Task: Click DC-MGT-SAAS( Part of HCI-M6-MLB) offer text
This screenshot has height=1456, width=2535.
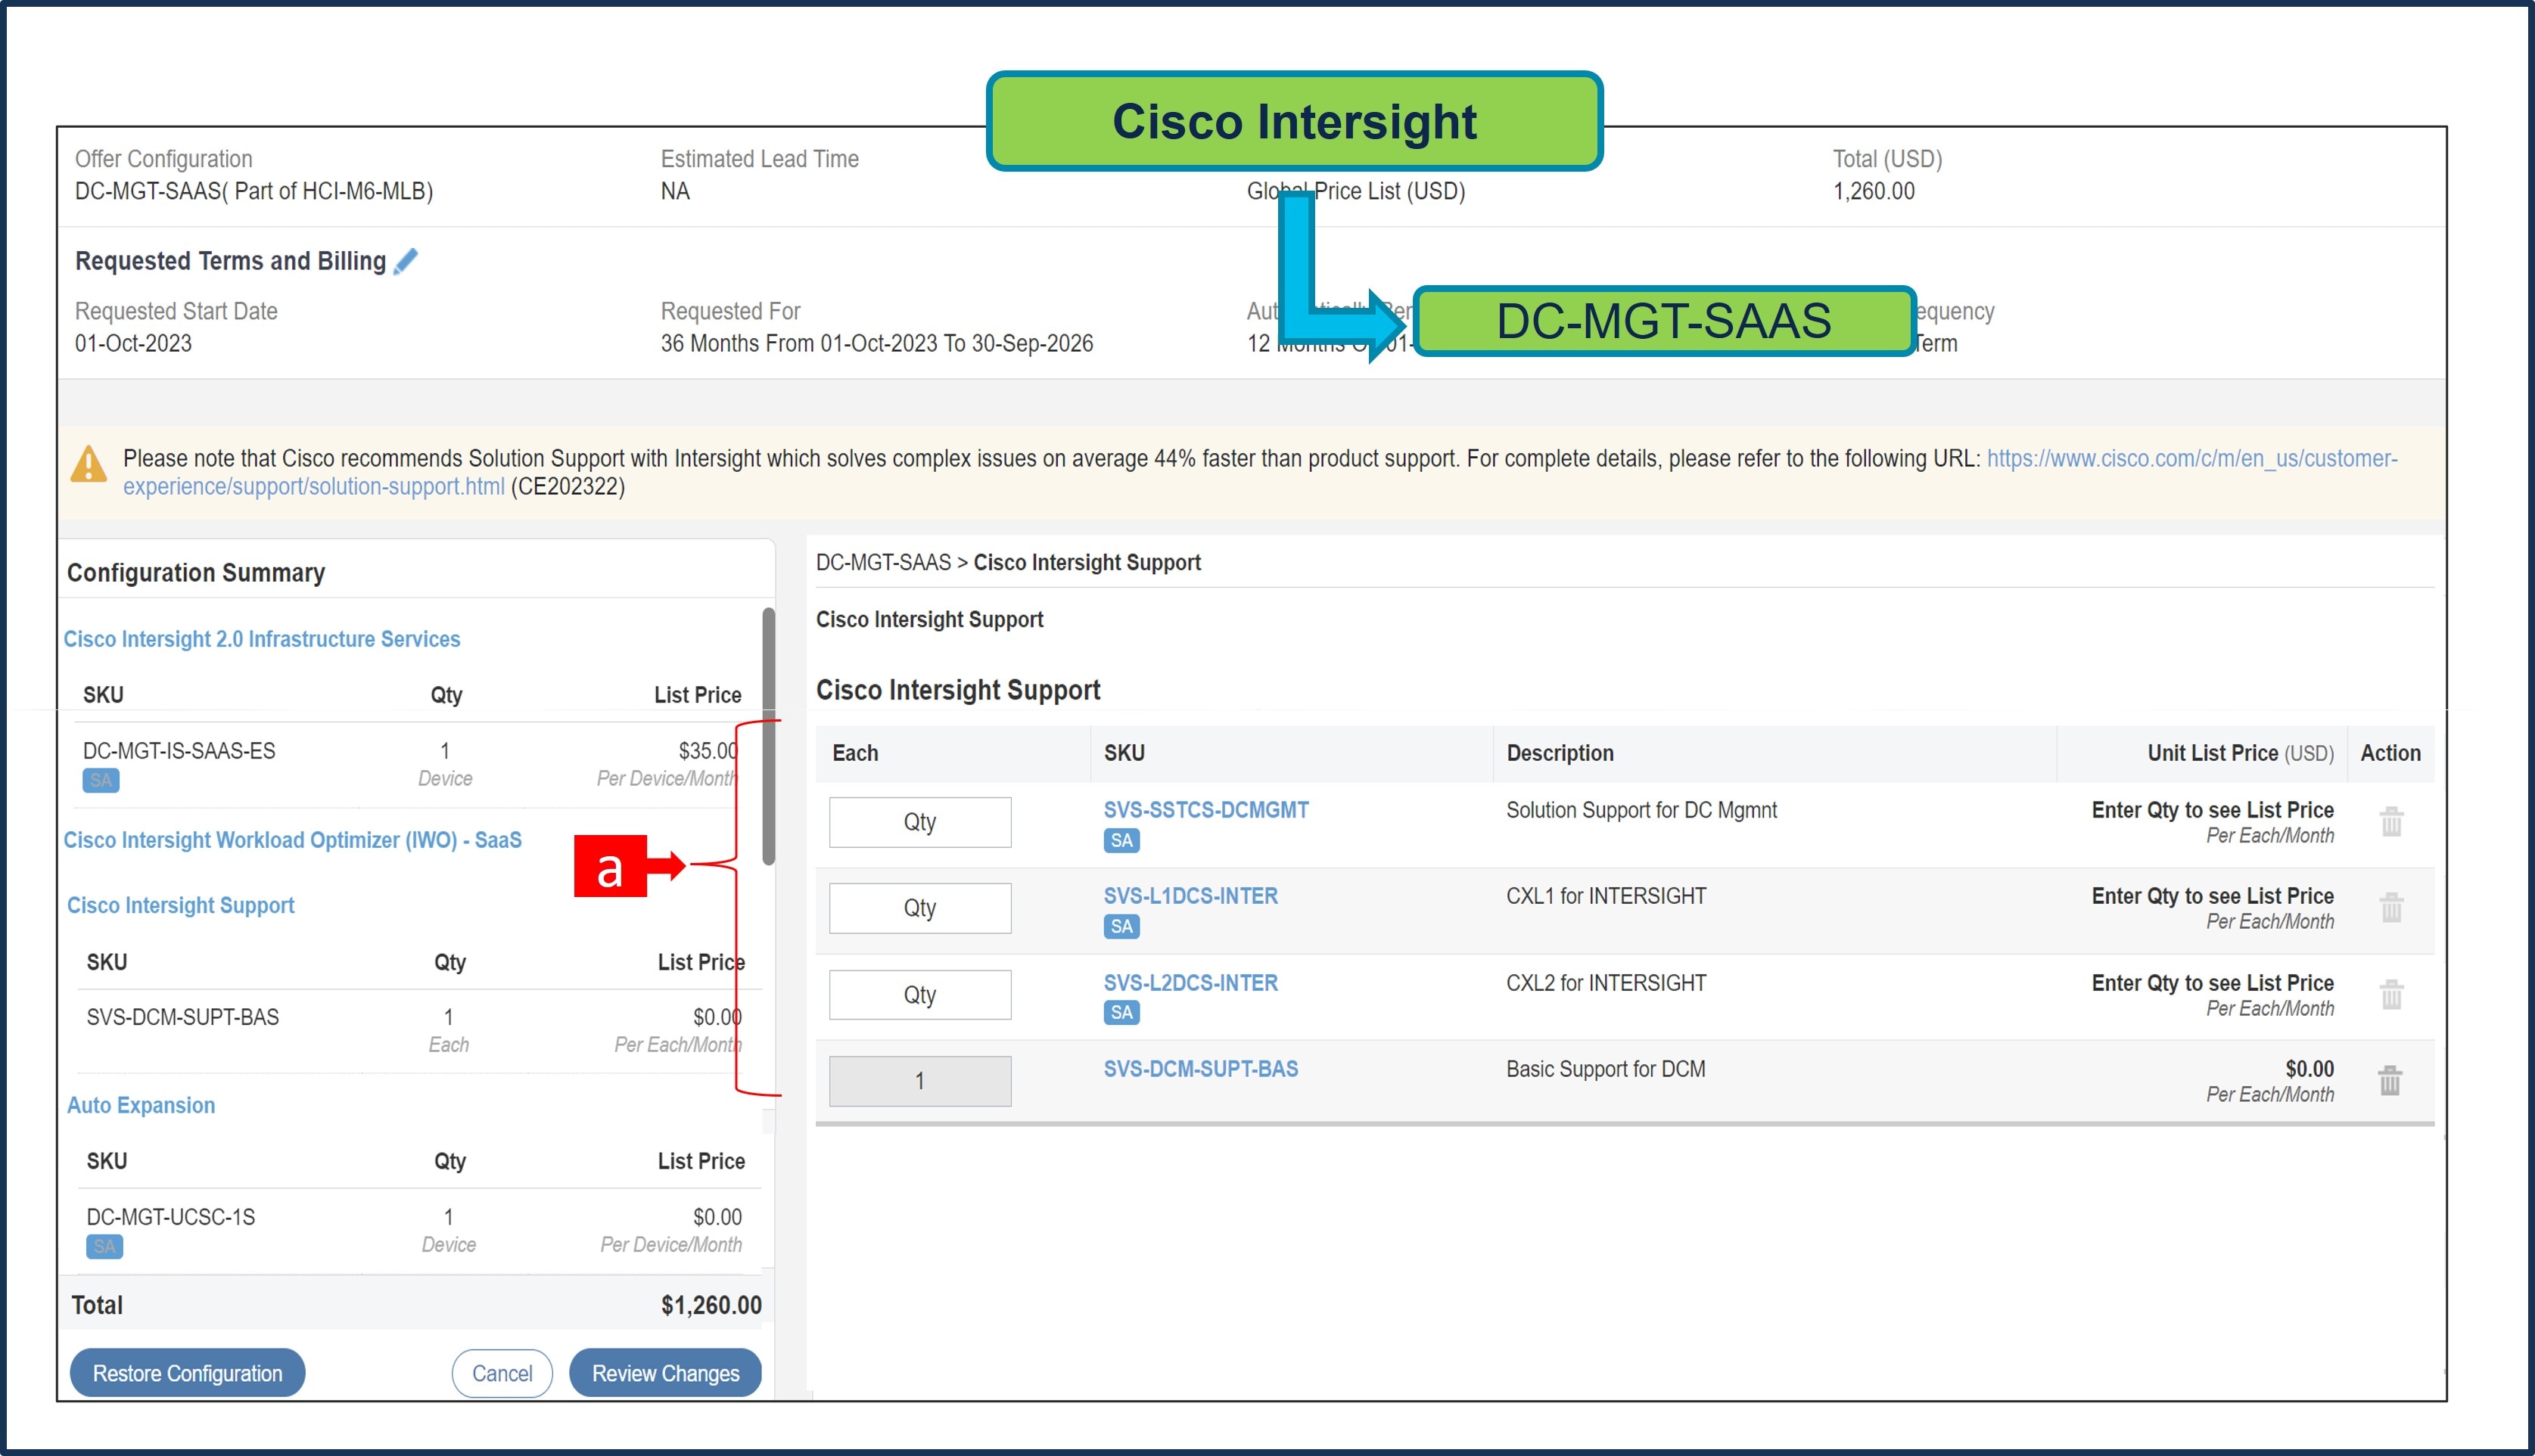Action: (254, 191)
